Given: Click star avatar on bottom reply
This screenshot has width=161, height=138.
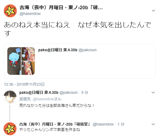Looking at the screenshot, I should [x=10, y=129].
